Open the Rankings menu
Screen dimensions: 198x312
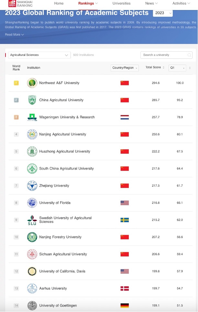(x=88, y=3)
